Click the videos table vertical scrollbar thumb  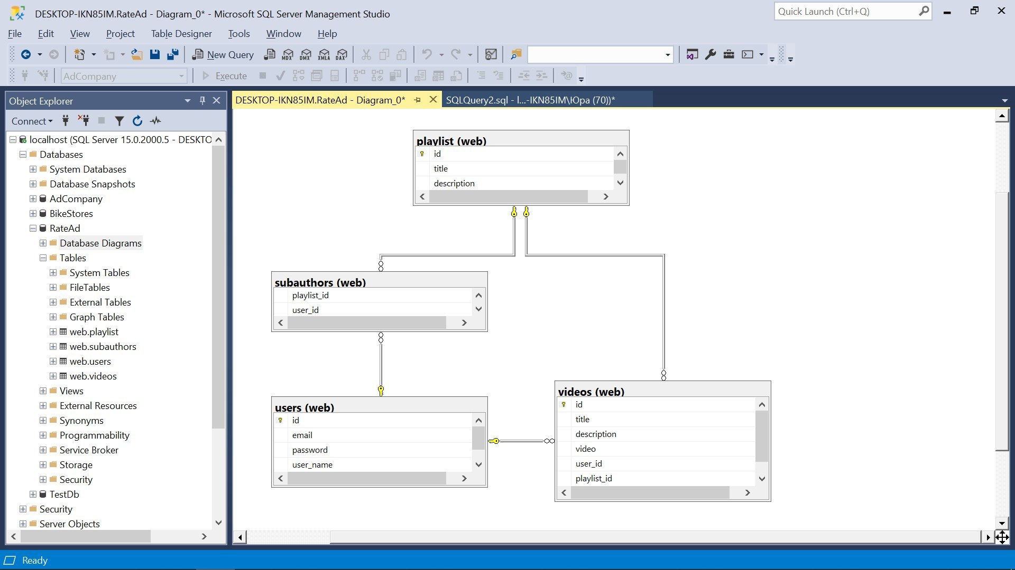point(762,436)
